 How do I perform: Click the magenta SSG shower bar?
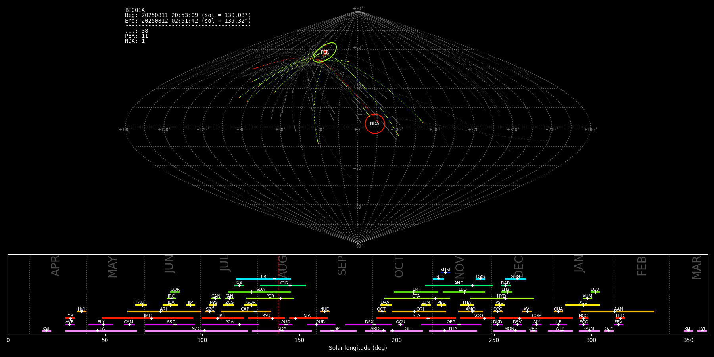coord(170,324)
